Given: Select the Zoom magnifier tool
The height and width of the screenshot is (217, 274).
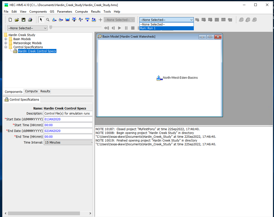Looking at the screenshot, I should tap(48, 20).
